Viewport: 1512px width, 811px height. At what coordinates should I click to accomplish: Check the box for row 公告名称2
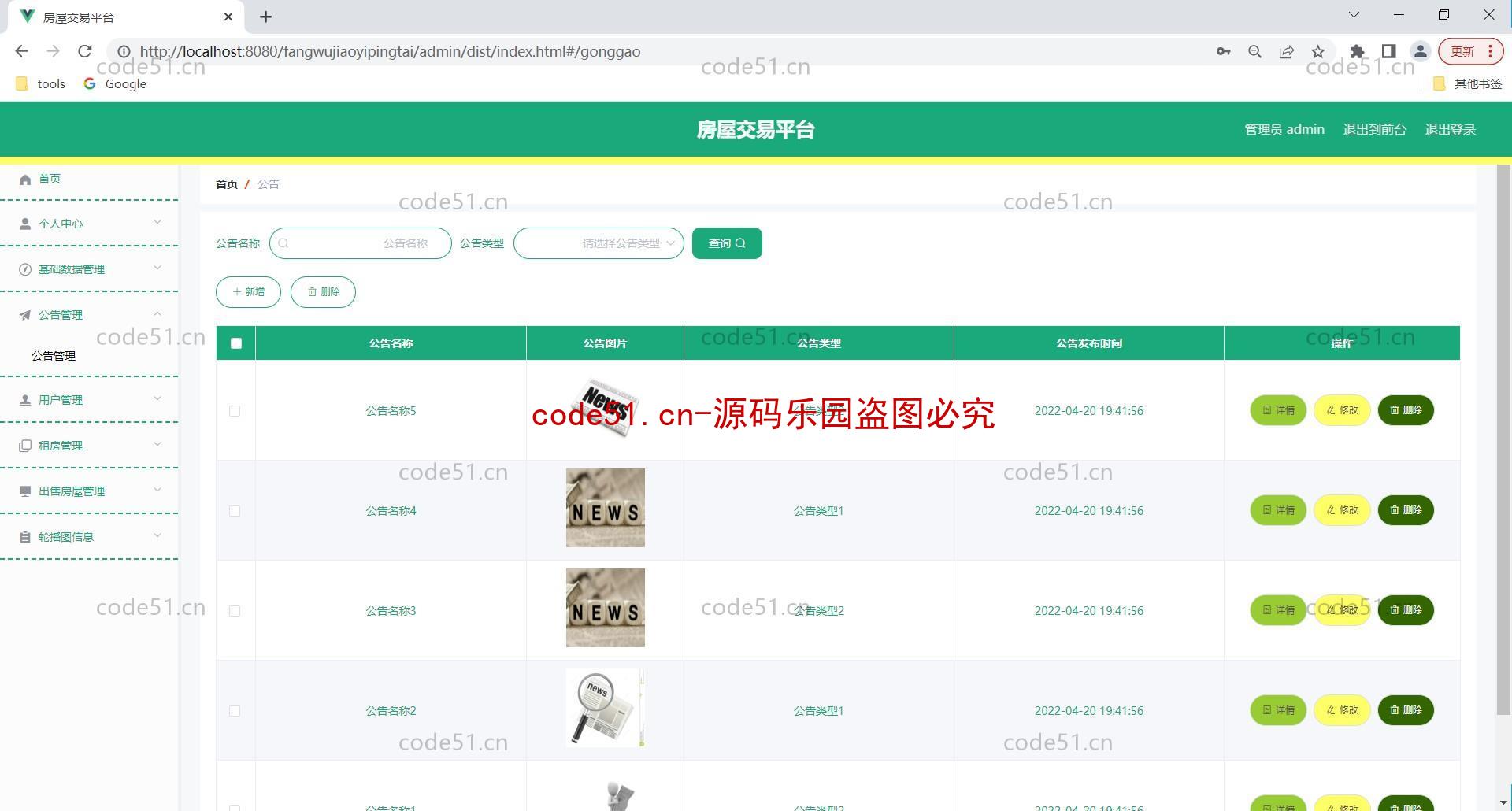coord(235,711)
